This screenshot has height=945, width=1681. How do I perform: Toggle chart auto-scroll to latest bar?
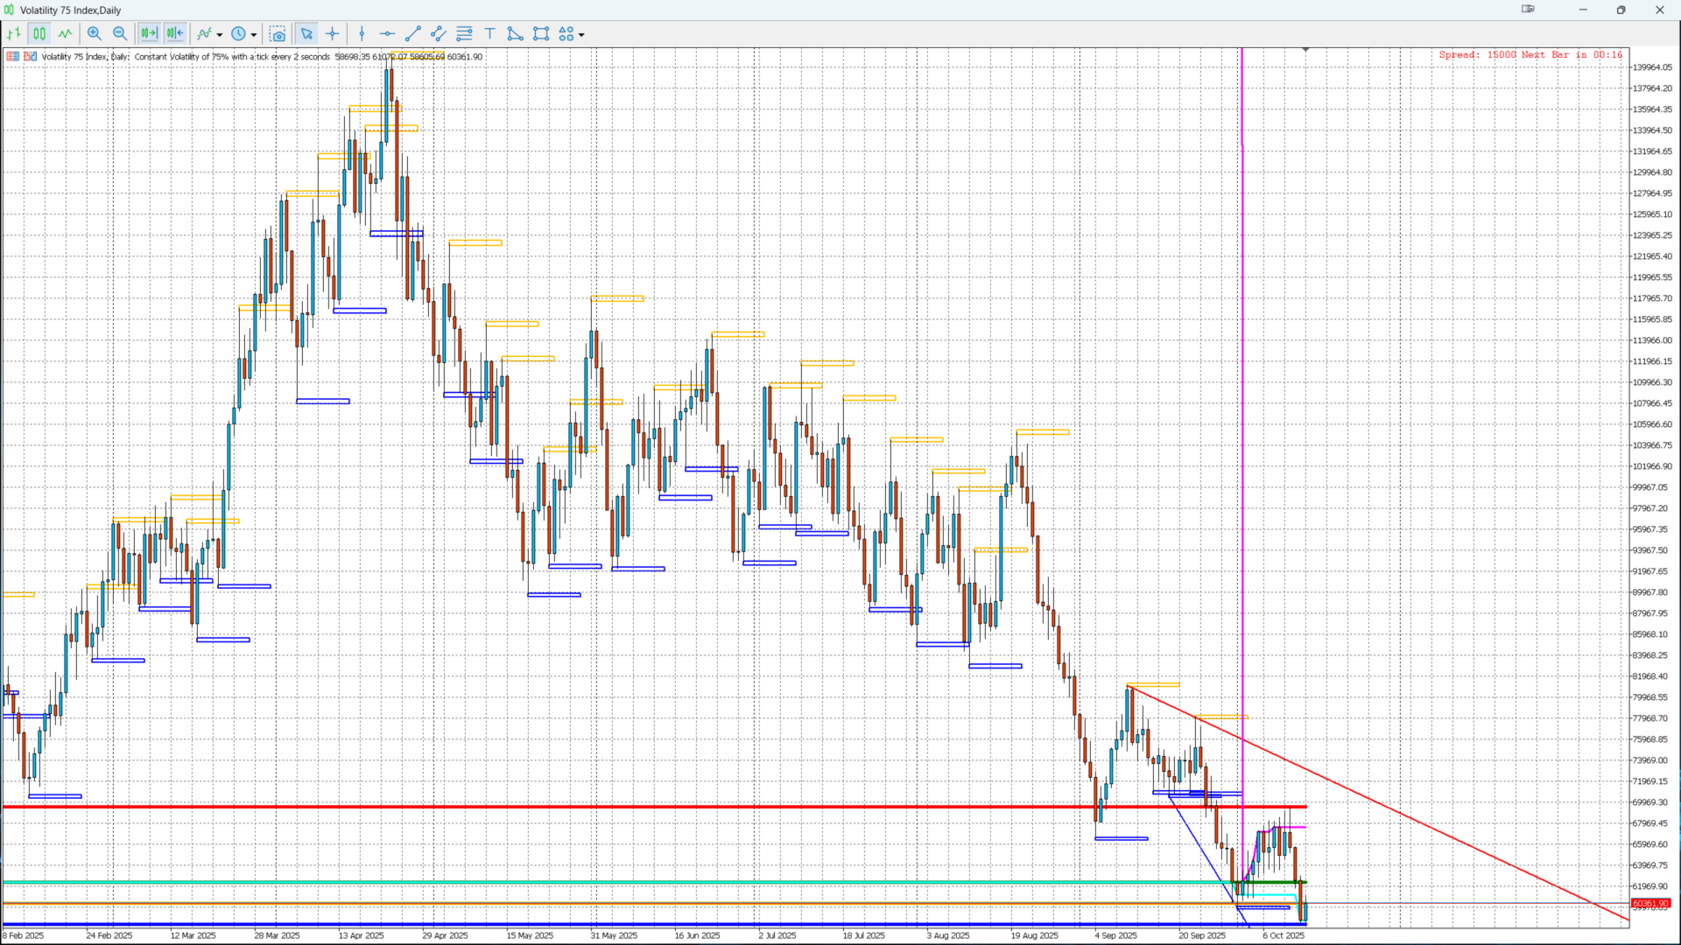(149, 34)
